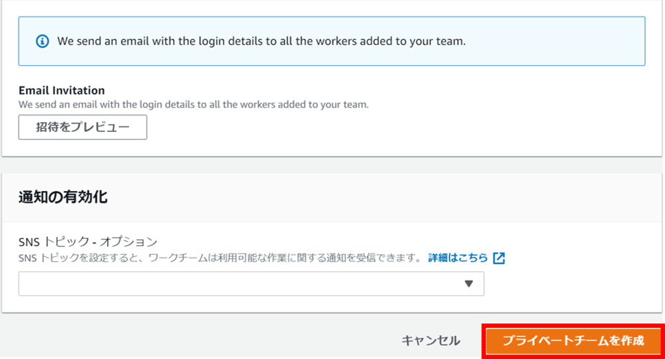Click empty footer area left of キャンセル
Image resolution: width=665 pixels, height=359 pixels.
199,341
